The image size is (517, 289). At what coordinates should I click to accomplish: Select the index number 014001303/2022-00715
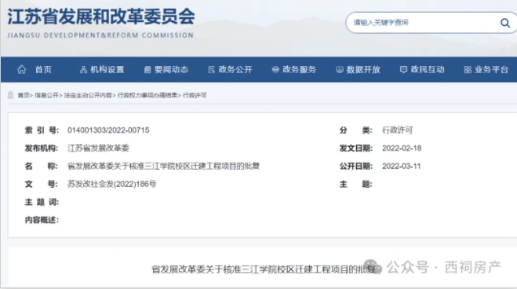click(x=108, y=130)
